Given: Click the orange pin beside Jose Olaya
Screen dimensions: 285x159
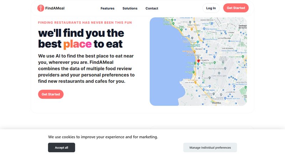Looking at the screenshot, I should point(195,82).
